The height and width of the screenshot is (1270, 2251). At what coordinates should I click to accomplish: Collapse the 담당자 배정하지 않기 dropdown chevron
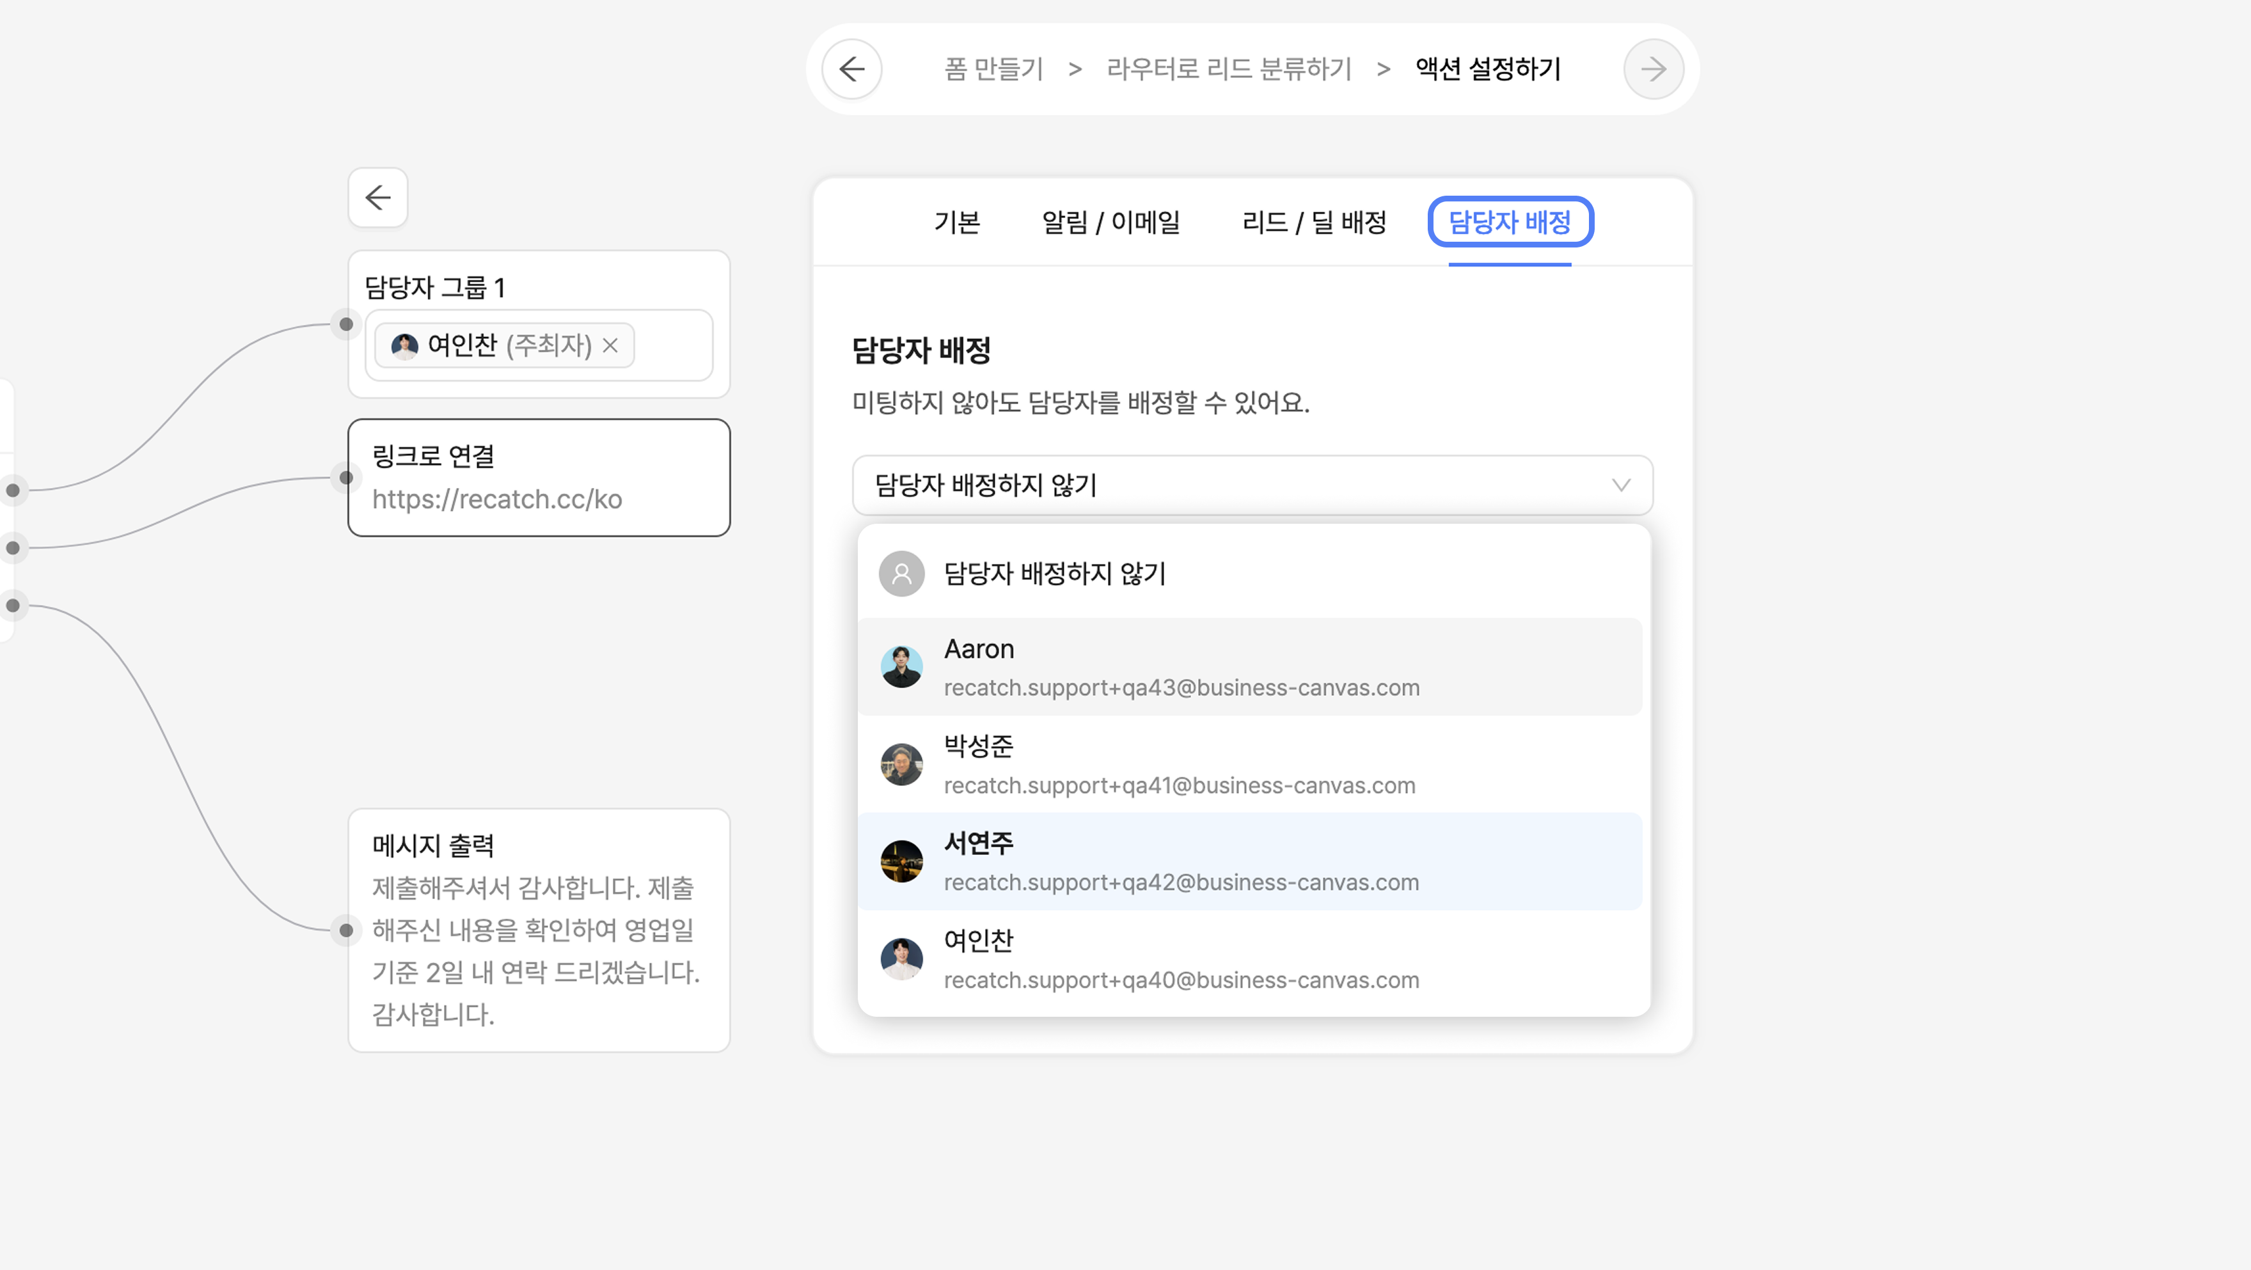click(1620, 485)
